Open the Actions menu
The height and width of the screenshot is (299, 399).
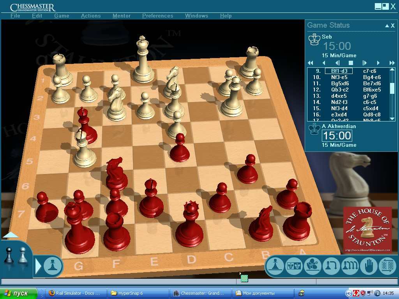click(x=91, y=16)
